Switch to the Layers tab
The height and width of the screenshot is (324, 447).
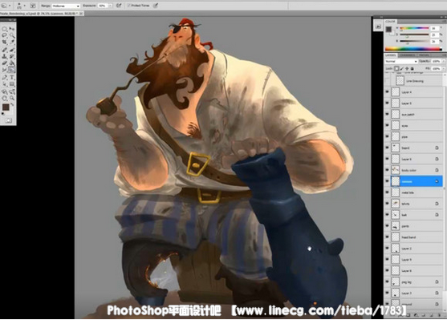click(x=391, y=55)
